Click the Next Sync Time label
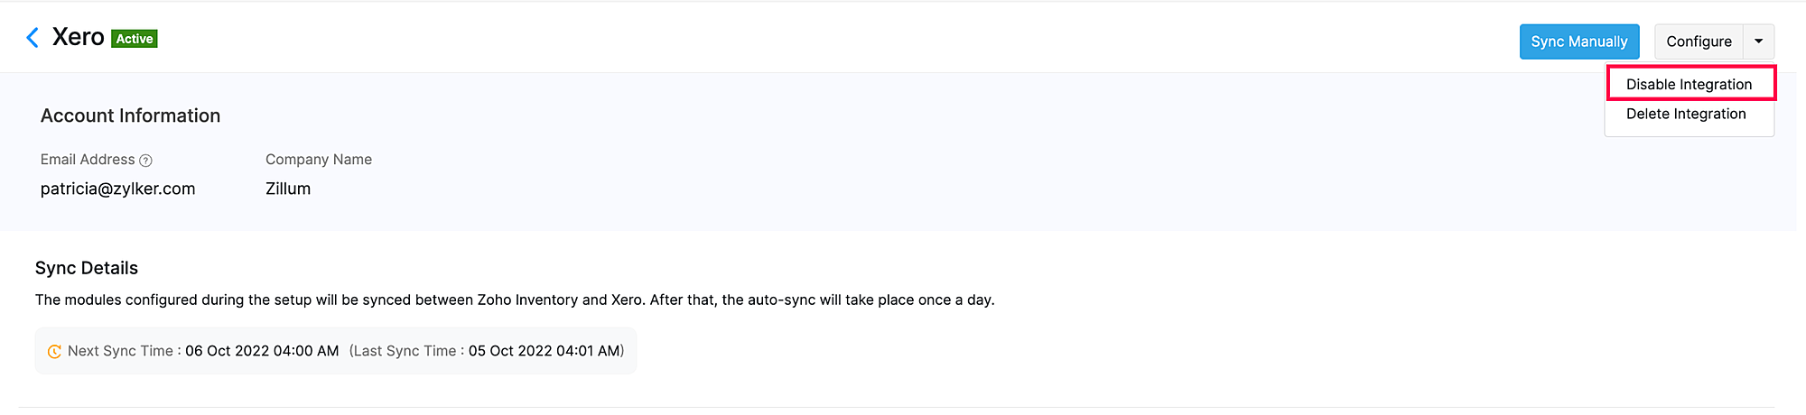This screenshot has width=1806, height=415. [x=120, y=351]
